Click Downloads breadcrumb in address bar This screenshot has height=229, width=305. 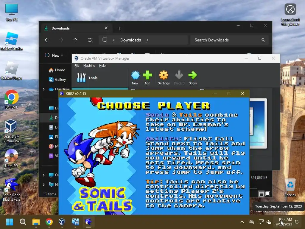(130, 40)
